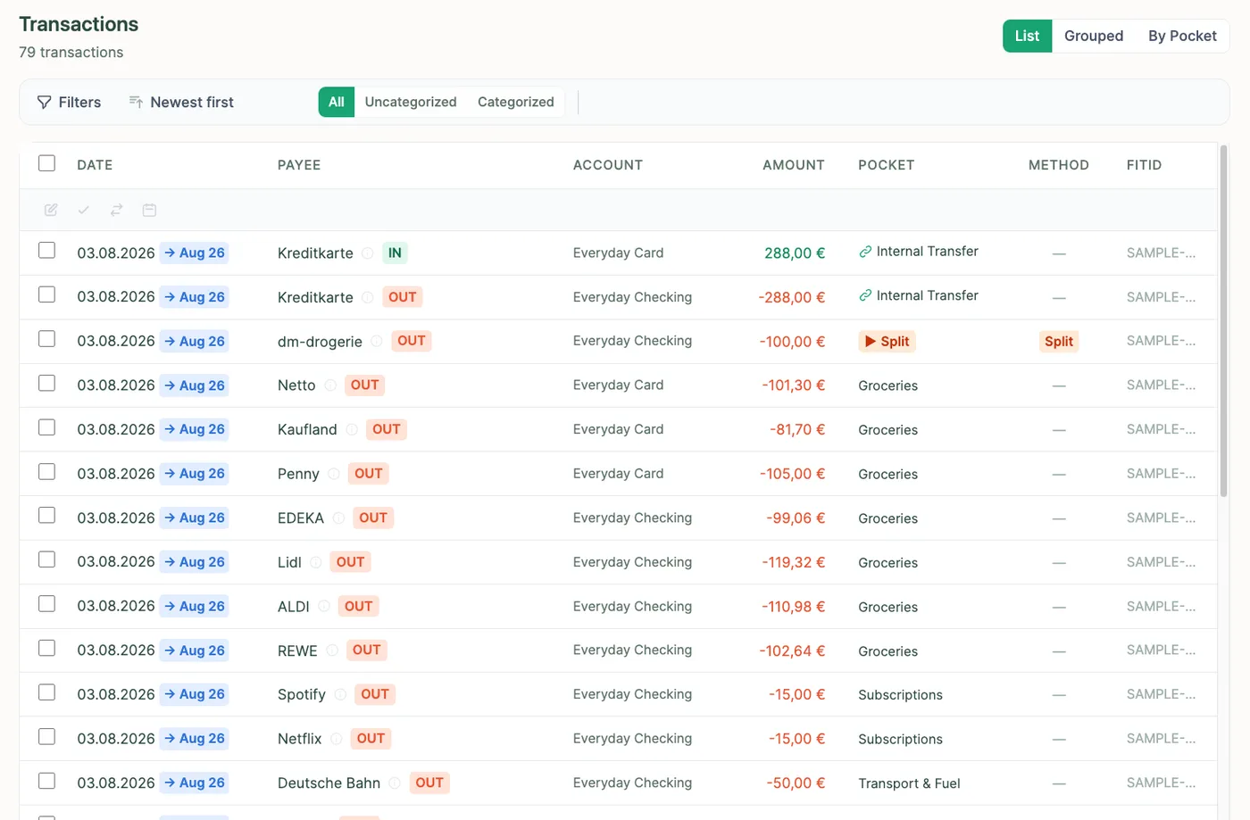
Task: Click the Aug 26 badge on the Penny row
Action: [195, 474]
